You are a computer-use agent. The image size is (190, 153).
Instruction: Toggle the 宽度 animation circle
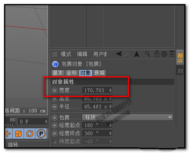click(x=55, y=91)
